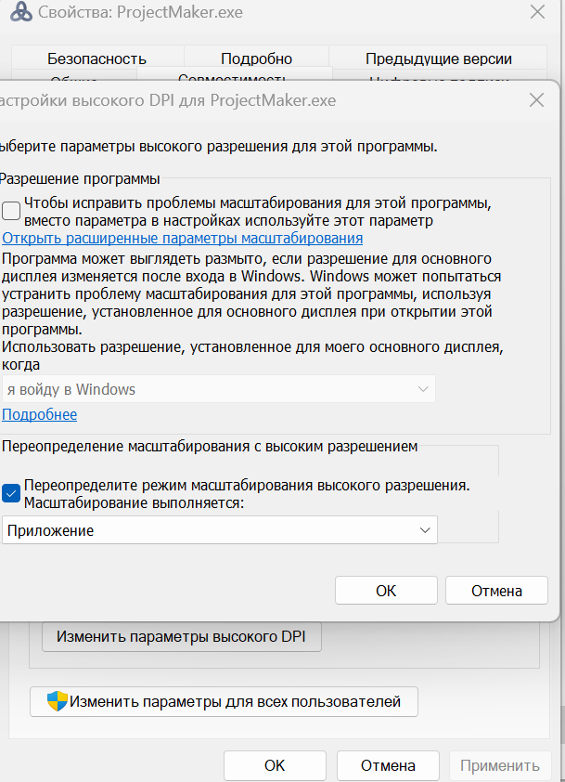Select the 'Совместимость' tab
This screenshot has height=782, width=565.
(x=232, y=76)
